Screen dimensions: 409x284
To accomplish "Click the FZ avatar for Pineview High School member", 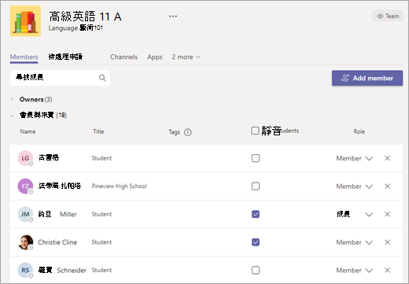I will [x=25, y=186].
